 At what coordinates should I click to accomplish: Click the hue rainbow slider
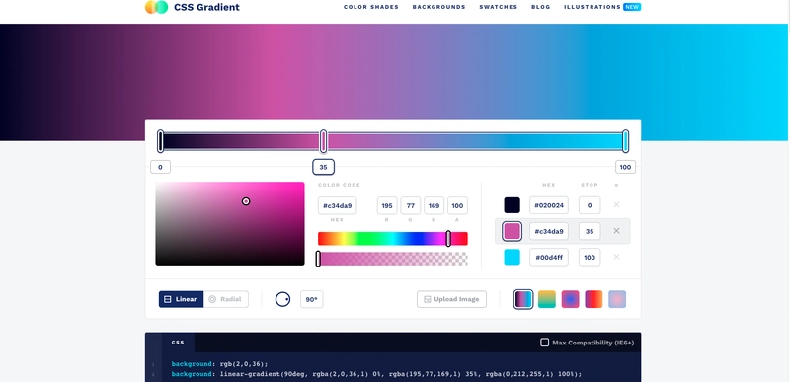[392, 239]
